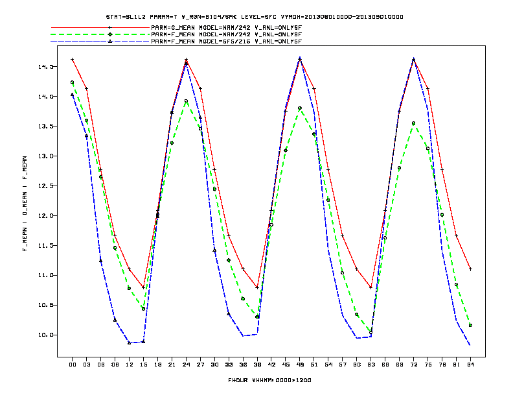Click the 12.5 y-axis tick label

tap(45, 186)
